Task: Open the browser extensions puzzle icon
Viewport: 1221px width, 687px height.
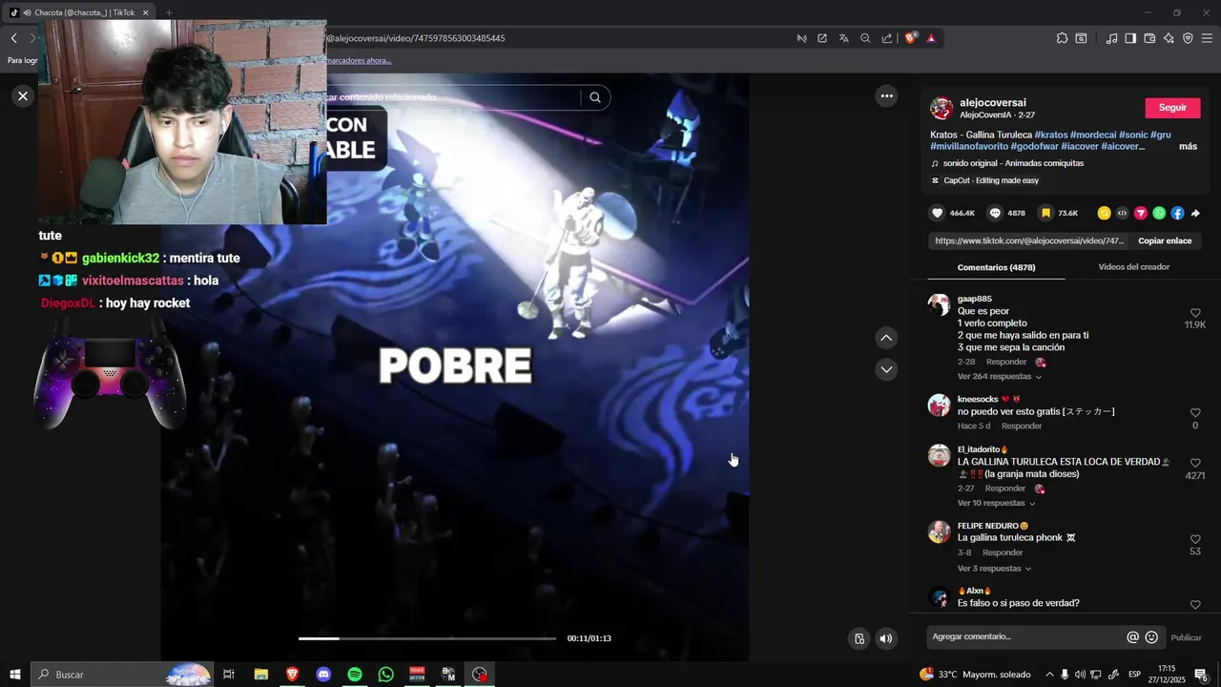Action: pyautogui.click(x=1062, y=38)
